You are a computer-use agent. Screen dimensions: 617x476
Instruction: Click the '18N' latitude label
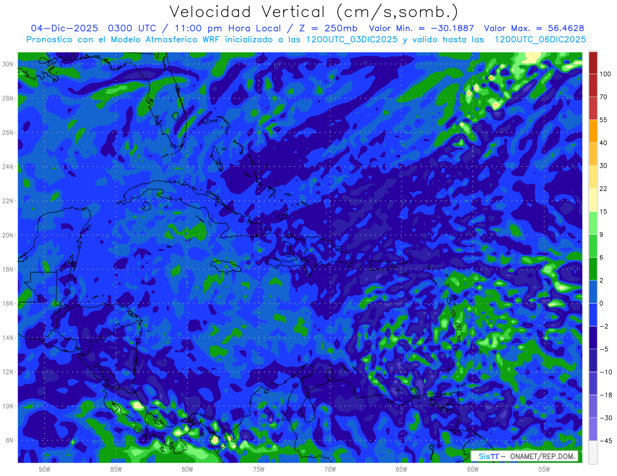coord(8,269)
